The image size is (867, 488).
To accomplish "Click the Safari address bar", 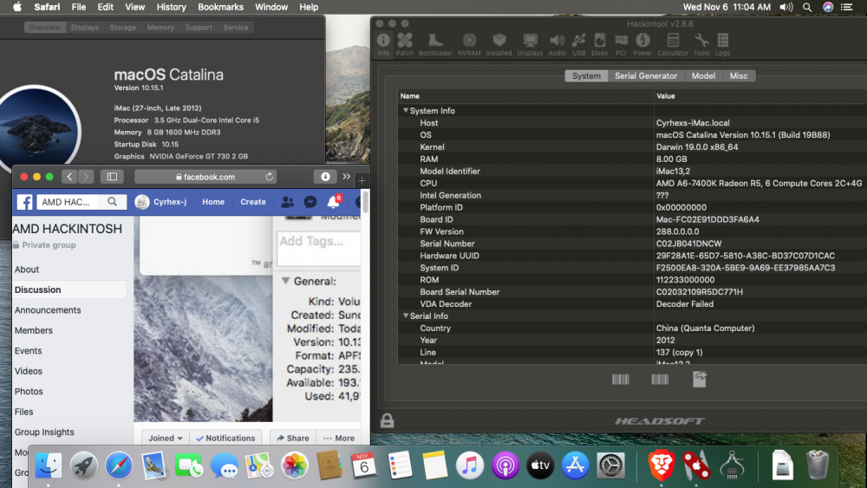I will (205, 177).
